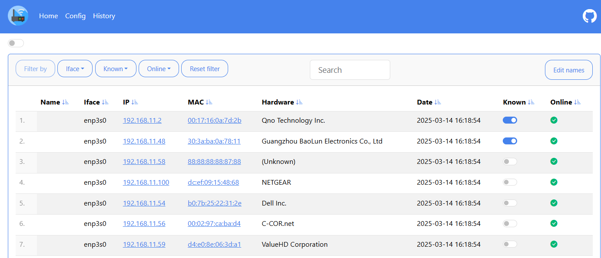Screen dimensions: 601x258
Task: Click the Reset filter button
Action: (205, 69)
